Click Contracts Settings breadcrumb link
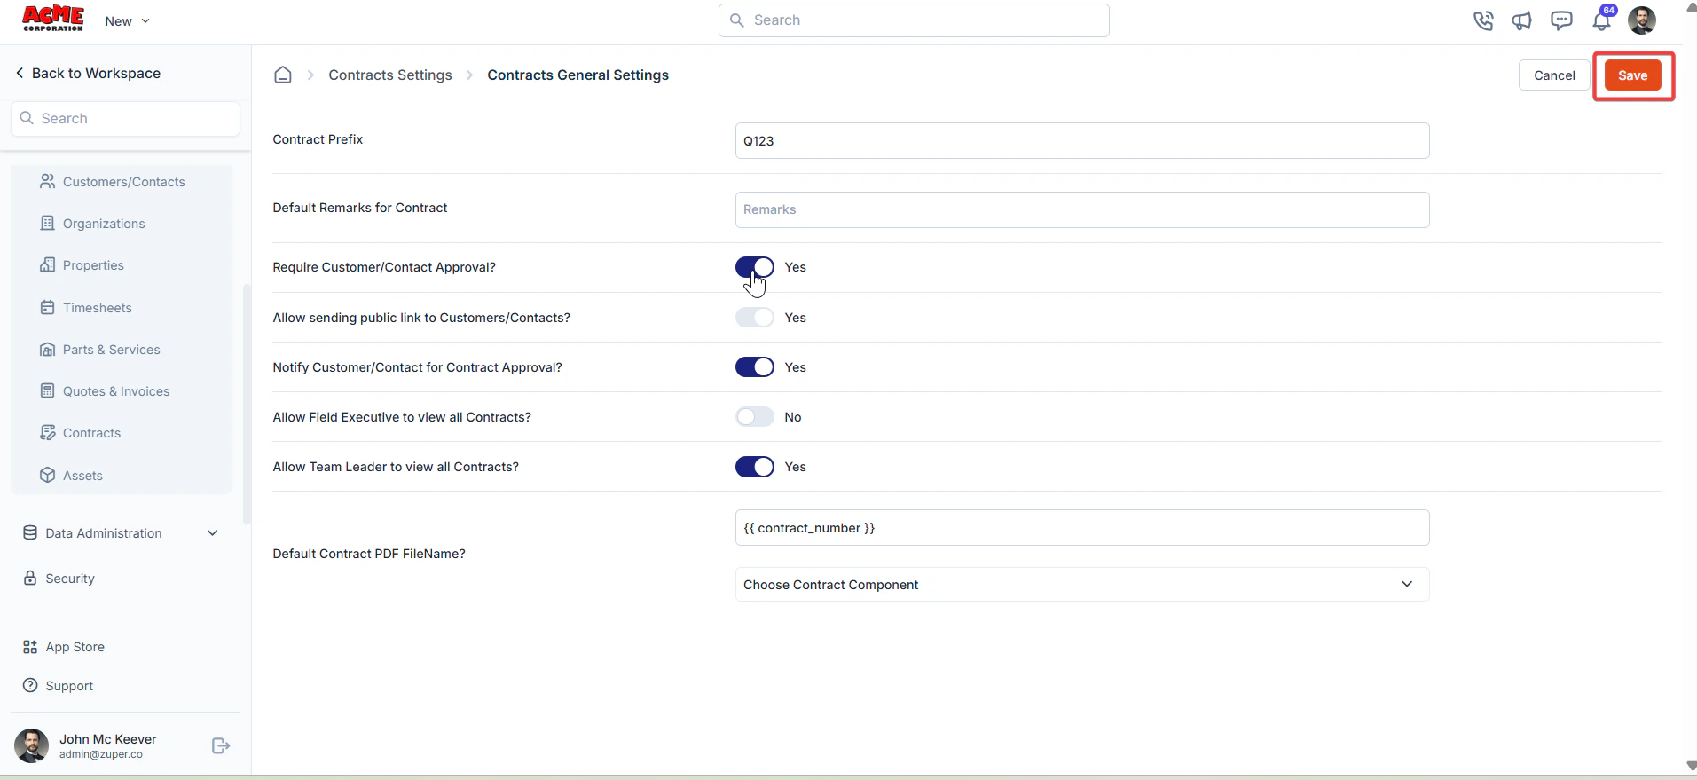This screenshot has width=1697, height=780. 390,75
